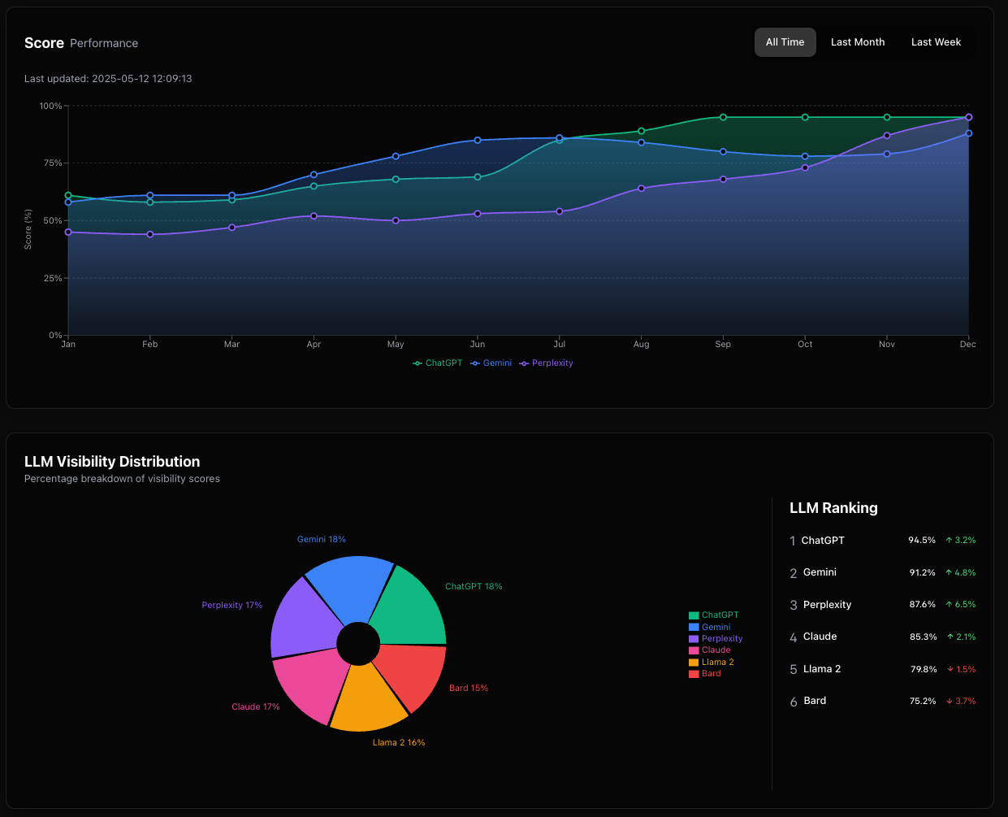Click the Llama 2 down-arrow 1.5% change indicator
The height and width of the screenshot is (817, 1008).
(x=961, y=669)
